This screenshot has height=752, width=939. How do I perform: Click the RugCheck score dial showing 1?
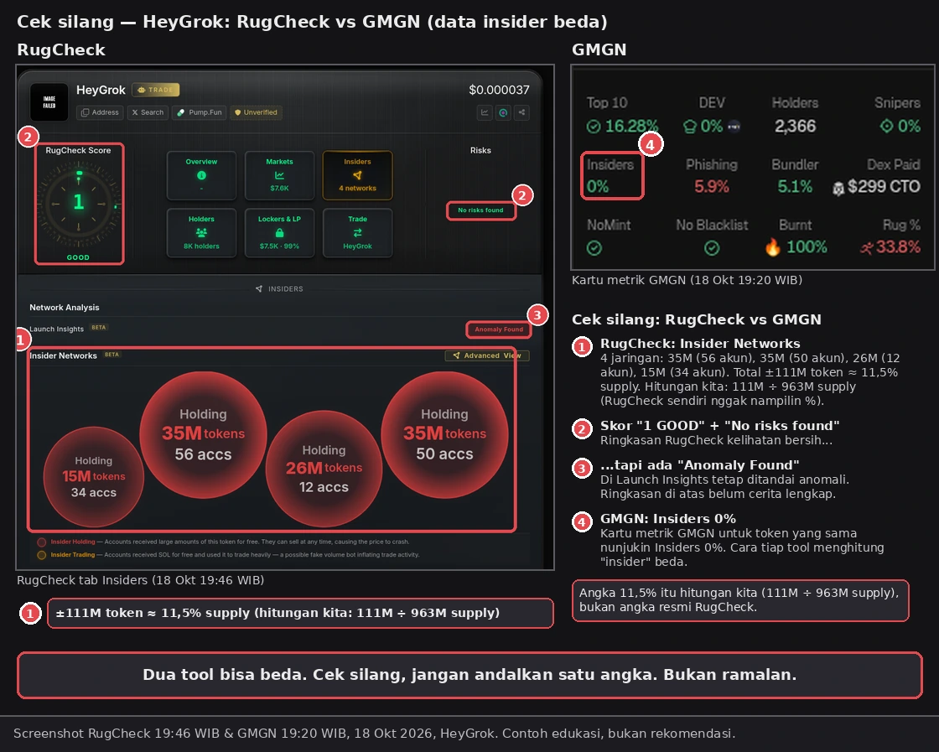[x=79, y=204]
